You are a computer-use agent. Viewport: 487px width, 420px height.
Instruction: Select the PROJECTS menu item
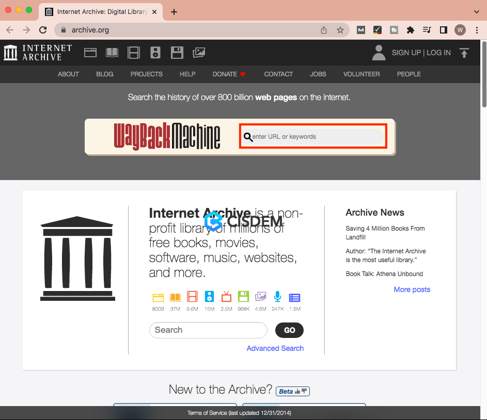pos(146,74)
